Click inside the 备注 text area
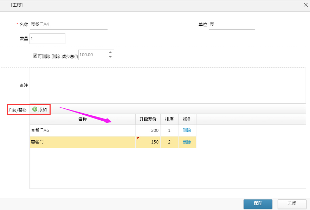This screenshot has height=210, width=310. [167, 85]
